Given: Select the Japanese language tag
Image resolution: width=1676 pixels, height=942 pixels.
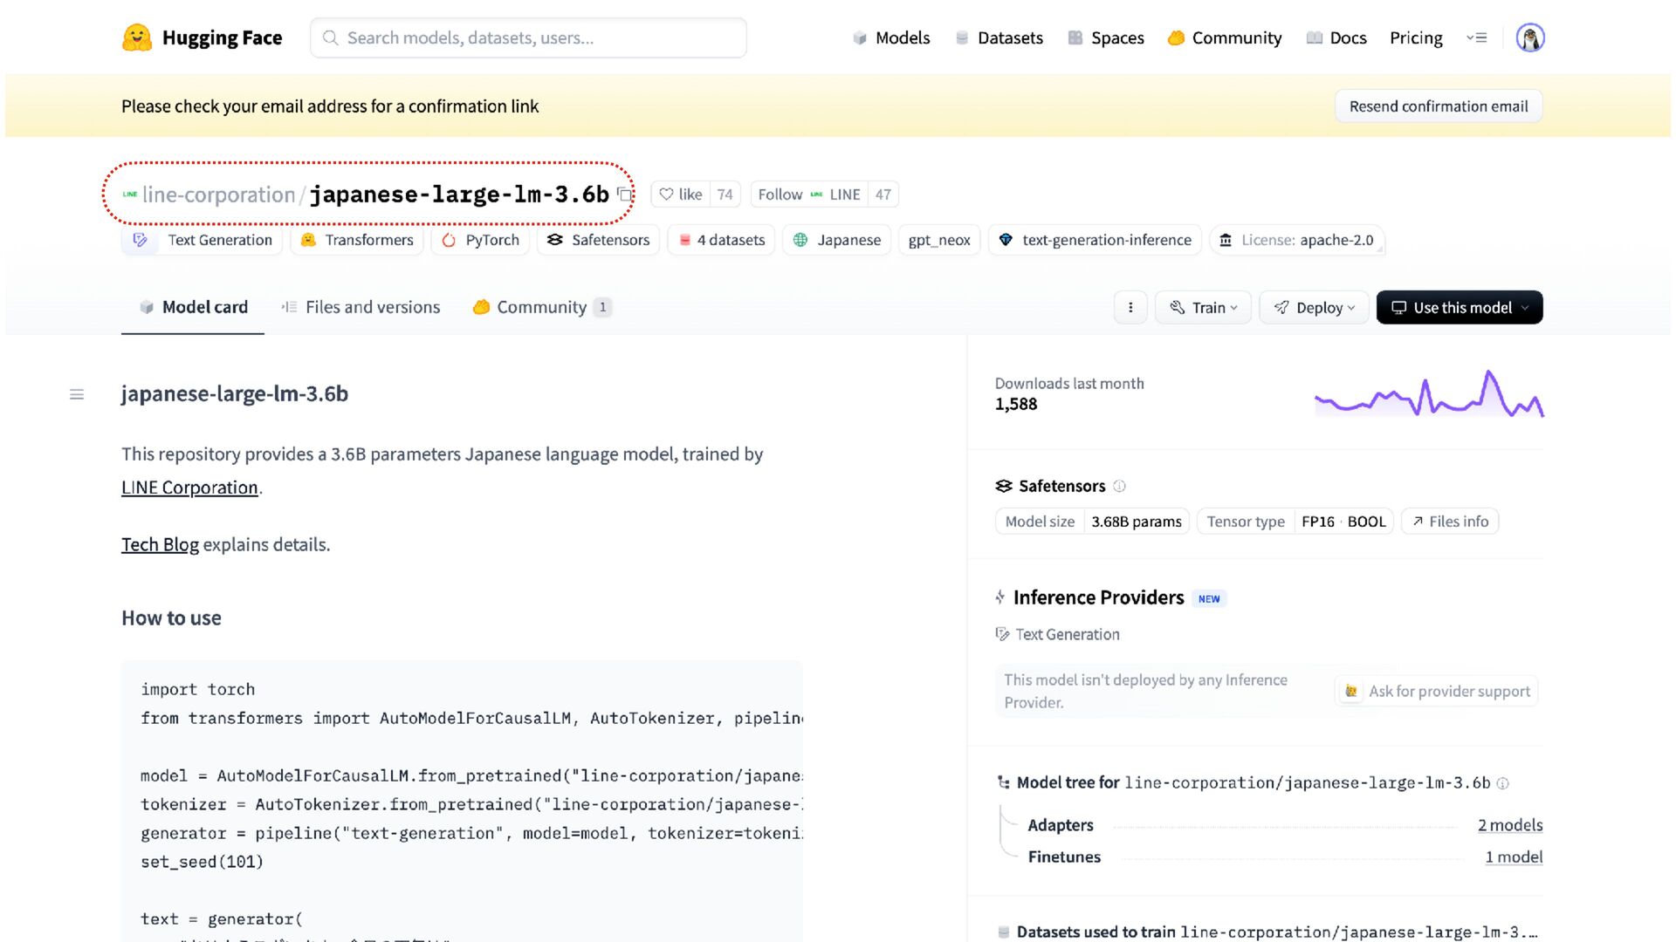Looking at the screenshot, I should tap(836, 240).
